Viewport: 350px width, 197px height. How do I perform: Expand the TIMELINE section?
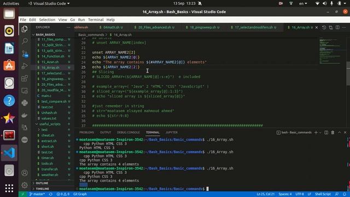[43, 189]
